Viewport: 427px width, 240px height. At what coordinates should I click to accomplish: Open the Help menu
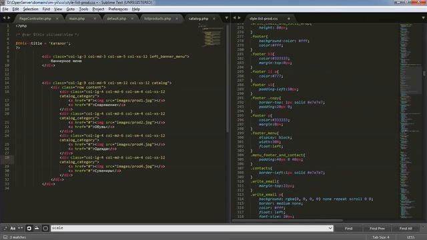[135, 9]
